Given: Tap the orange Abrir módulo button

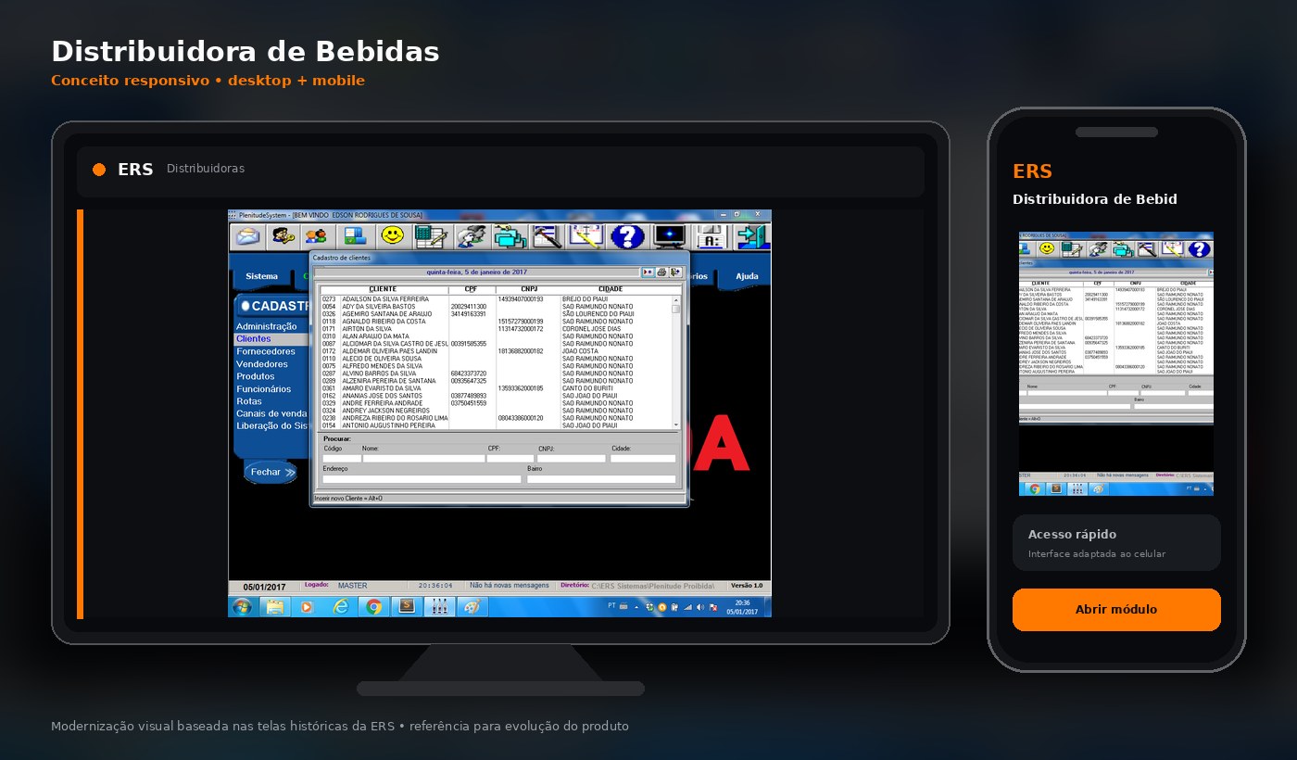Looking at the screenshot, I should (1116, 610).
